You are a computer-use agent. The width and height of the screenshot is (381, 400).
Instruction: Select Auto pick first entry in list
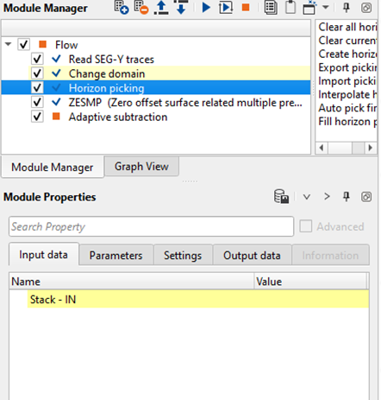click(347, 108)
